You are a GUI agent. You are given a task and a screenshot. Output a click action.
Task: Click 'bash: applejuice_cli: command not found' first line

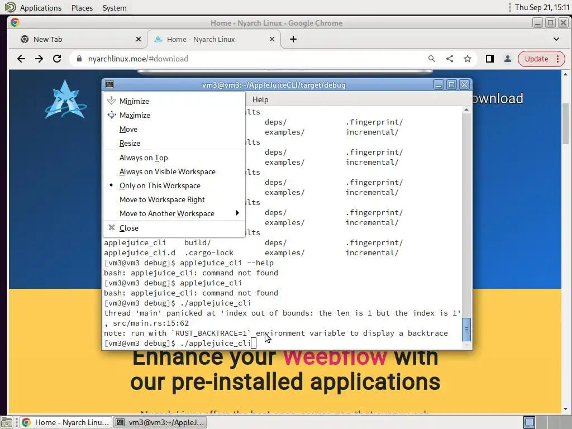tap(191, 273)
